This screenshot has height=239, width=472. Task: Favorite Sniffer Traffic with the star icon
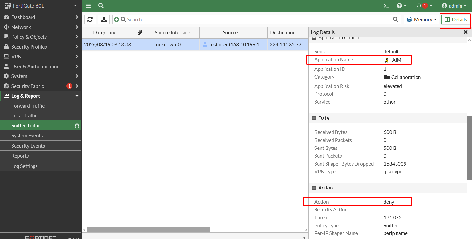77,126
